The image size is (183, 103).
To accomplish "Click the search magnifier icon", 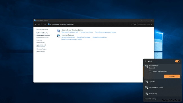I will click(x=152, y=24).
